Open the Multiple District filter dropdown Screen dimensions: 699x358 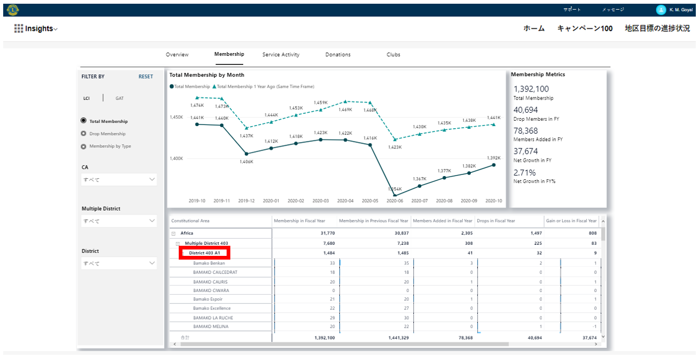[x=119, y=221]
